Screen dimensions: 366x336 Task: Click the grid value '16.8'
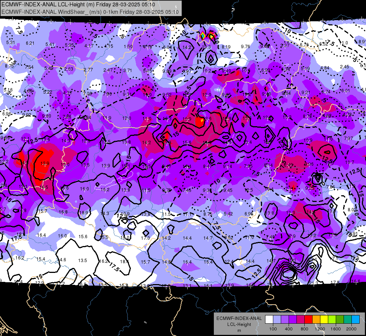pos(63,212)
